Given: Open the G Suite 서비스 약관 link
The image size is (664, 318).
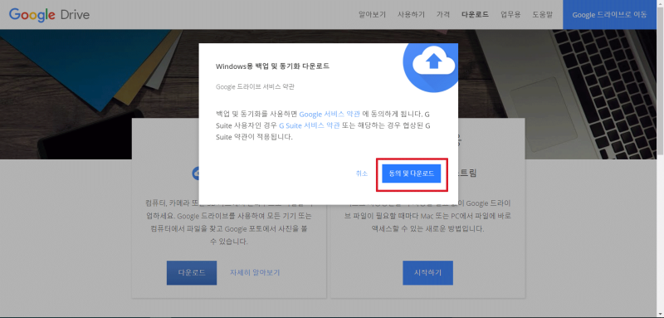Looking at the screenshot, I should [309, 125].
